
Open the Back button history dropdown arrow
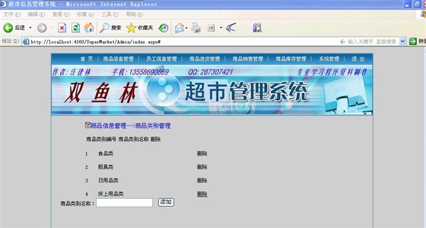click(x=30, y=28)
